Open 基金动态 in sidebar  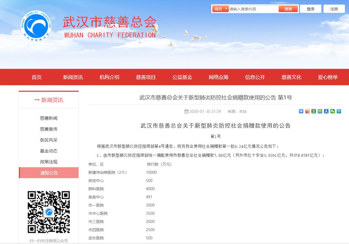pyautogui.click(x=49, y=151)
